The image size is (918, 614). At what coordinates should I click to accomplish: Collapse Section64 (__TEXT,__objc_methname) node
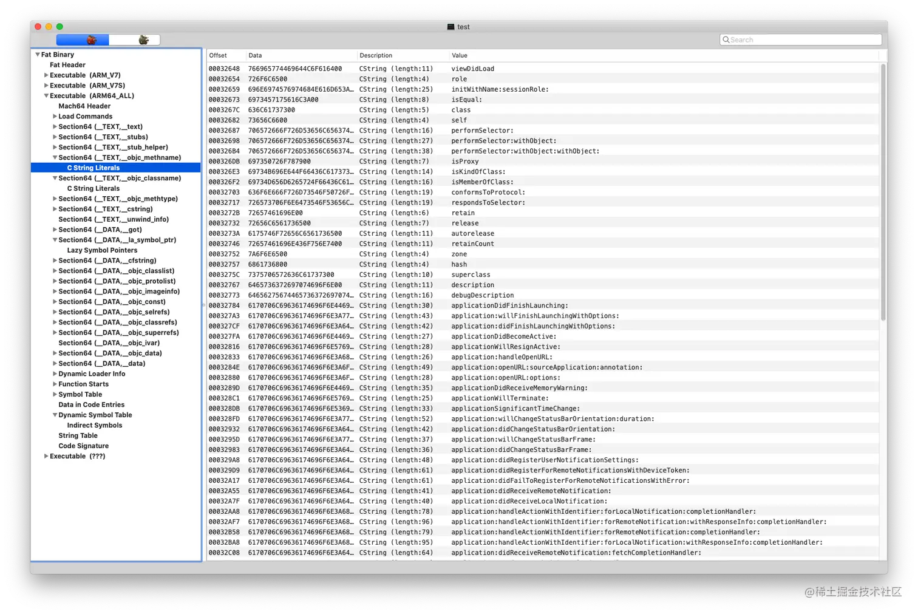(x=55, y=158)
